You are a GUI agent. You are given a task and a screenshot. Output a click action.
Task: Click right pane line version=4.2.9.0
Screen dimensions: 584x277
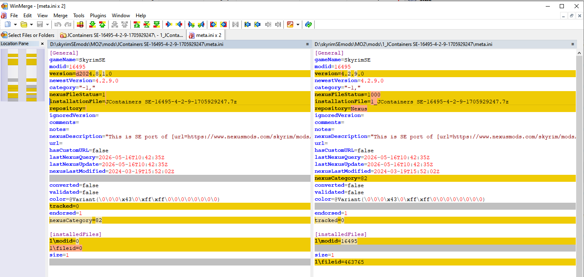click(x=445, y=73)
